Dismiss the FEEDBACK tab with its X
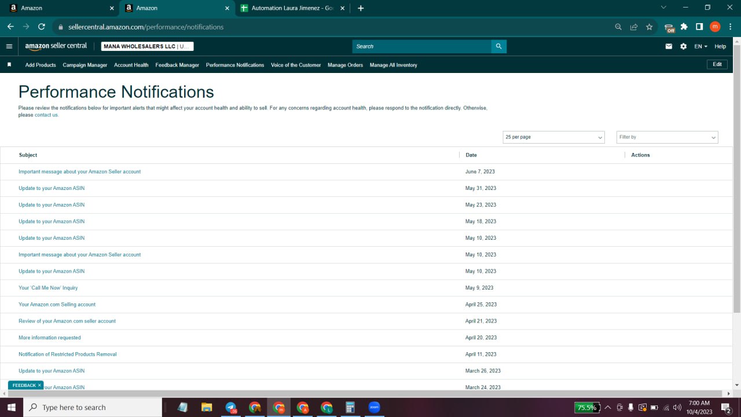The height and width of the screenshot is (417, 741). (x=39, y=385)
